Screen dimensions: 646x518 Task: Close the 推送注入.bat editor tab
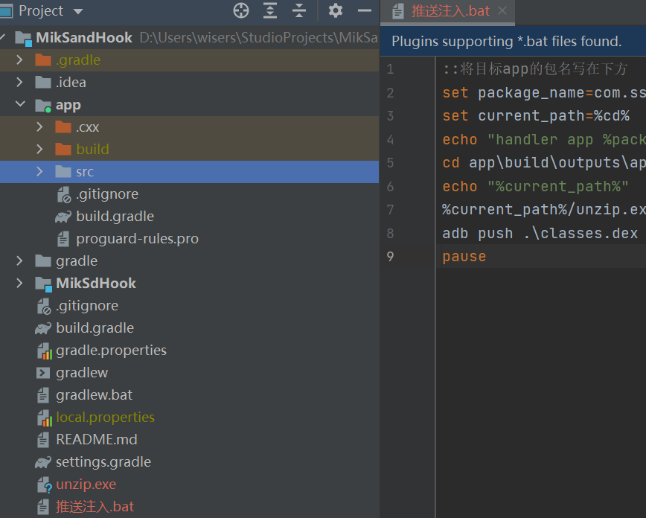[x=502, y=11]
